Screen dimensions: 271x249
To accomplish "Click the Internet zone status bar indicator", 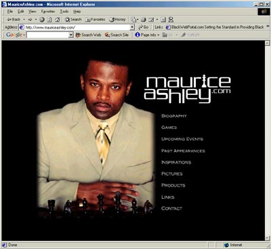I will [233, 245].
